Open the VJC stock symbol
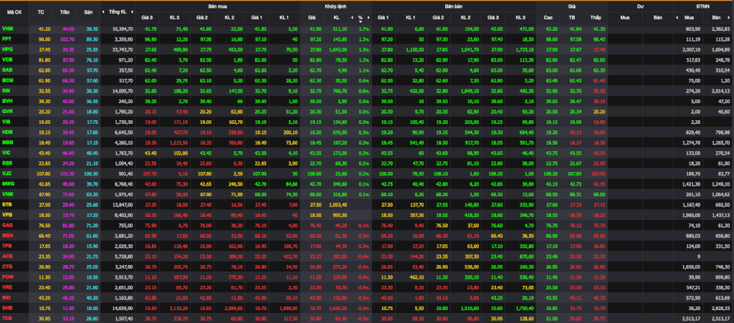The width and height of the screenshot is (734, 323). pos(7,173)
